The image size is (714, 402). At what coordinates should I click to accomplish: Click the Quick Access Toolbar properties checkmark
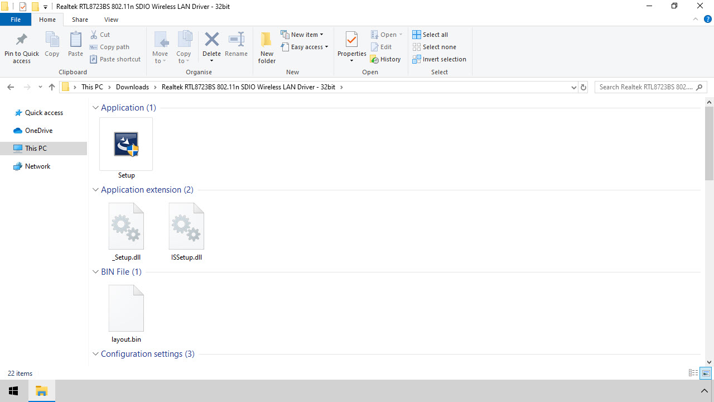tap(23, 7)
